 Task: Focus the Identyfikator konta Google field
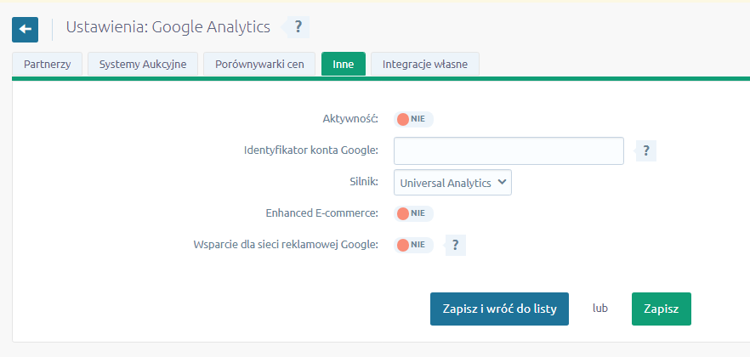(509, 151)
